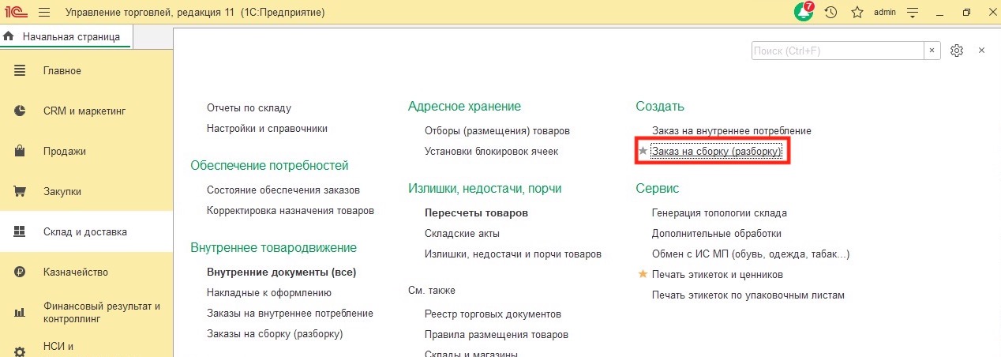Open service settings lines icon in title bar

[913, 13]
